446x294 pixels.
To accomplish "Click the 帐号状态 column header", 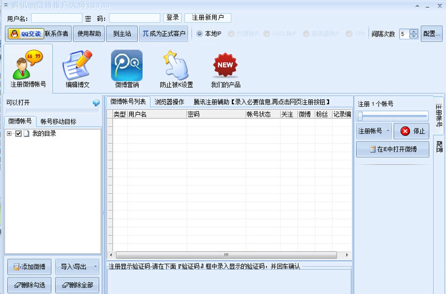I will pyautogui.click(x=263, y=114).
